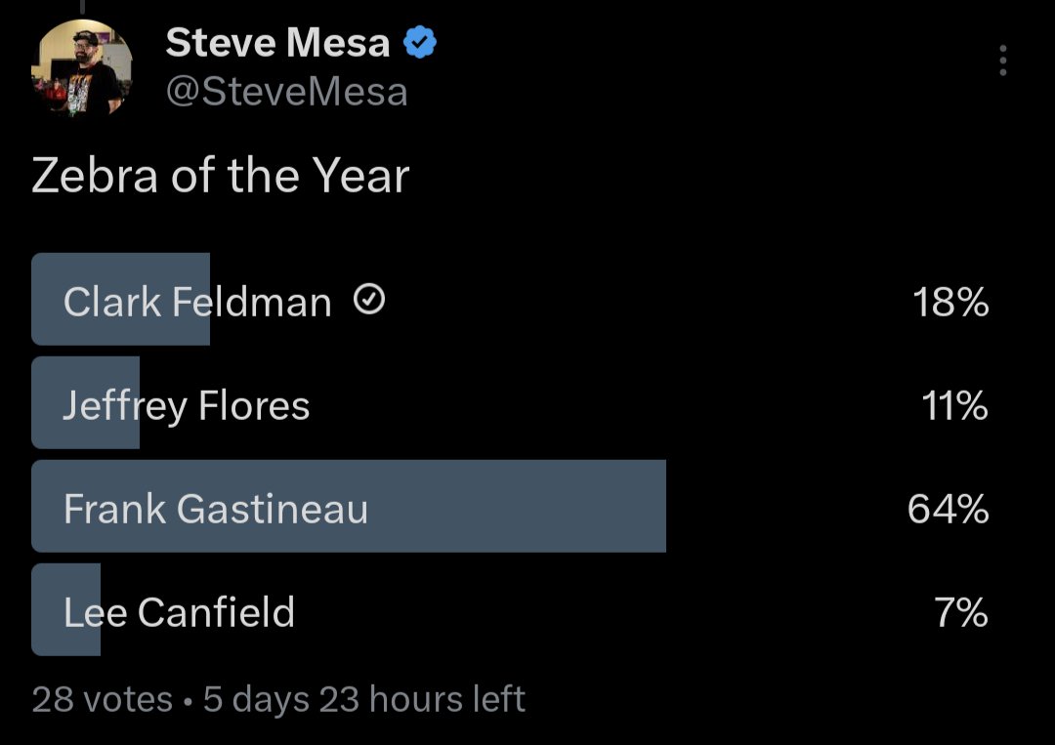The image size is (1055, 745).
Task: Open Steve Mesa's profile picture
Action: 82,68
